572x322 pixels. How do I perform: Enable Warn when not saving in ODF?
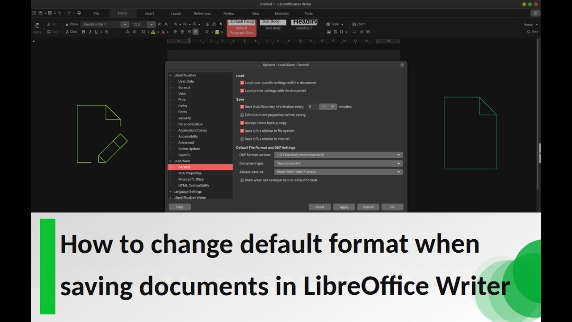click(x=242, y=180)
